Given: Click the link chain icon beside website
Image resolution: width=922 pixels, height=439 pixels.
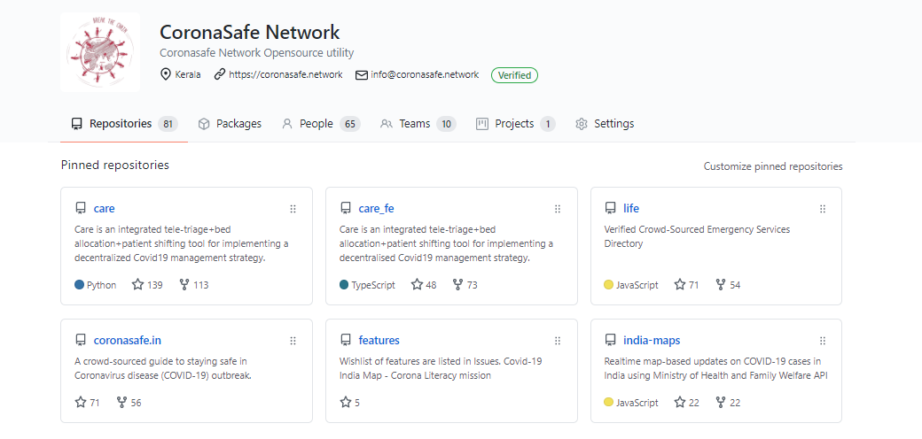Looking at the screenshot, I should point(219,74).
